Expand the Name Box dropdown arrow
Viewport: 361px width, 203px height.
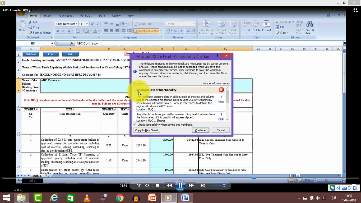click(x=52, y=43)
